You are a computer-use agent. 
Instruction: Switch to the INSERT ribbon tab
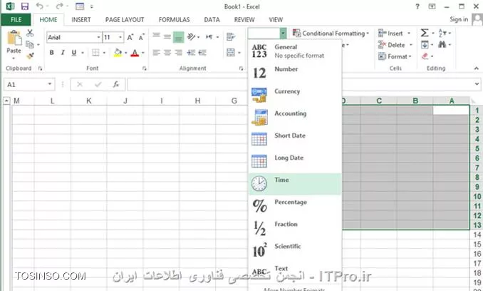tap(81, 20)
